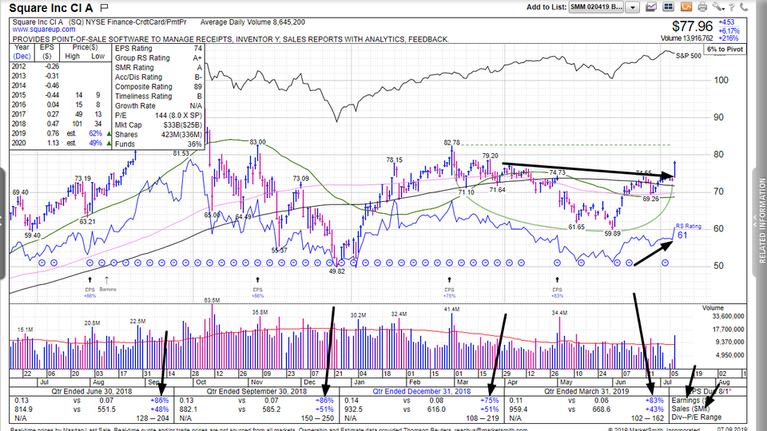Click the Average Daily Volume 8,645,200 text
The height and width of the screenshot is (431, 767).
coord(252,22)
